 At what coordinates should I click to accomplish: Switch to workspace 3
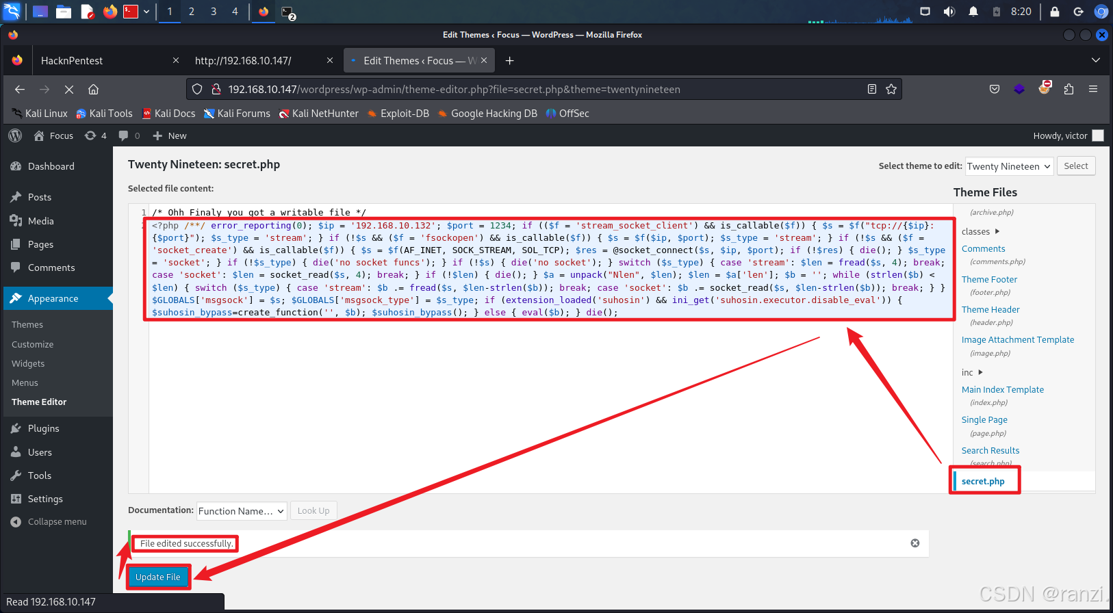pos(214,12)
